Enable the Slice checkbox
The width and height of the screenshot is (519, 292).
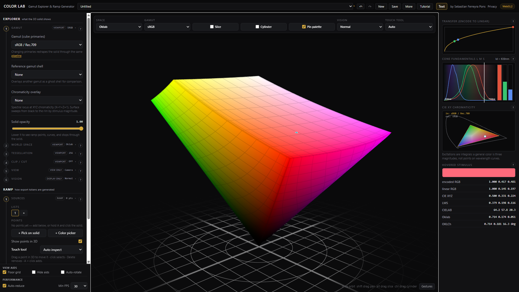212,27
